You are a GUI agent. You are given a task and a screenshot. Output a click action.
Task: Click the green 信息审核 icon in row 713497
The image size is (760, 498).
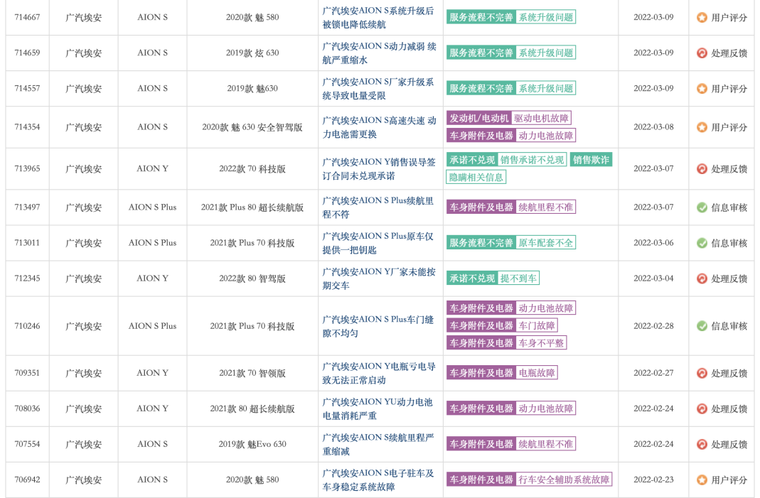[702, 207]
